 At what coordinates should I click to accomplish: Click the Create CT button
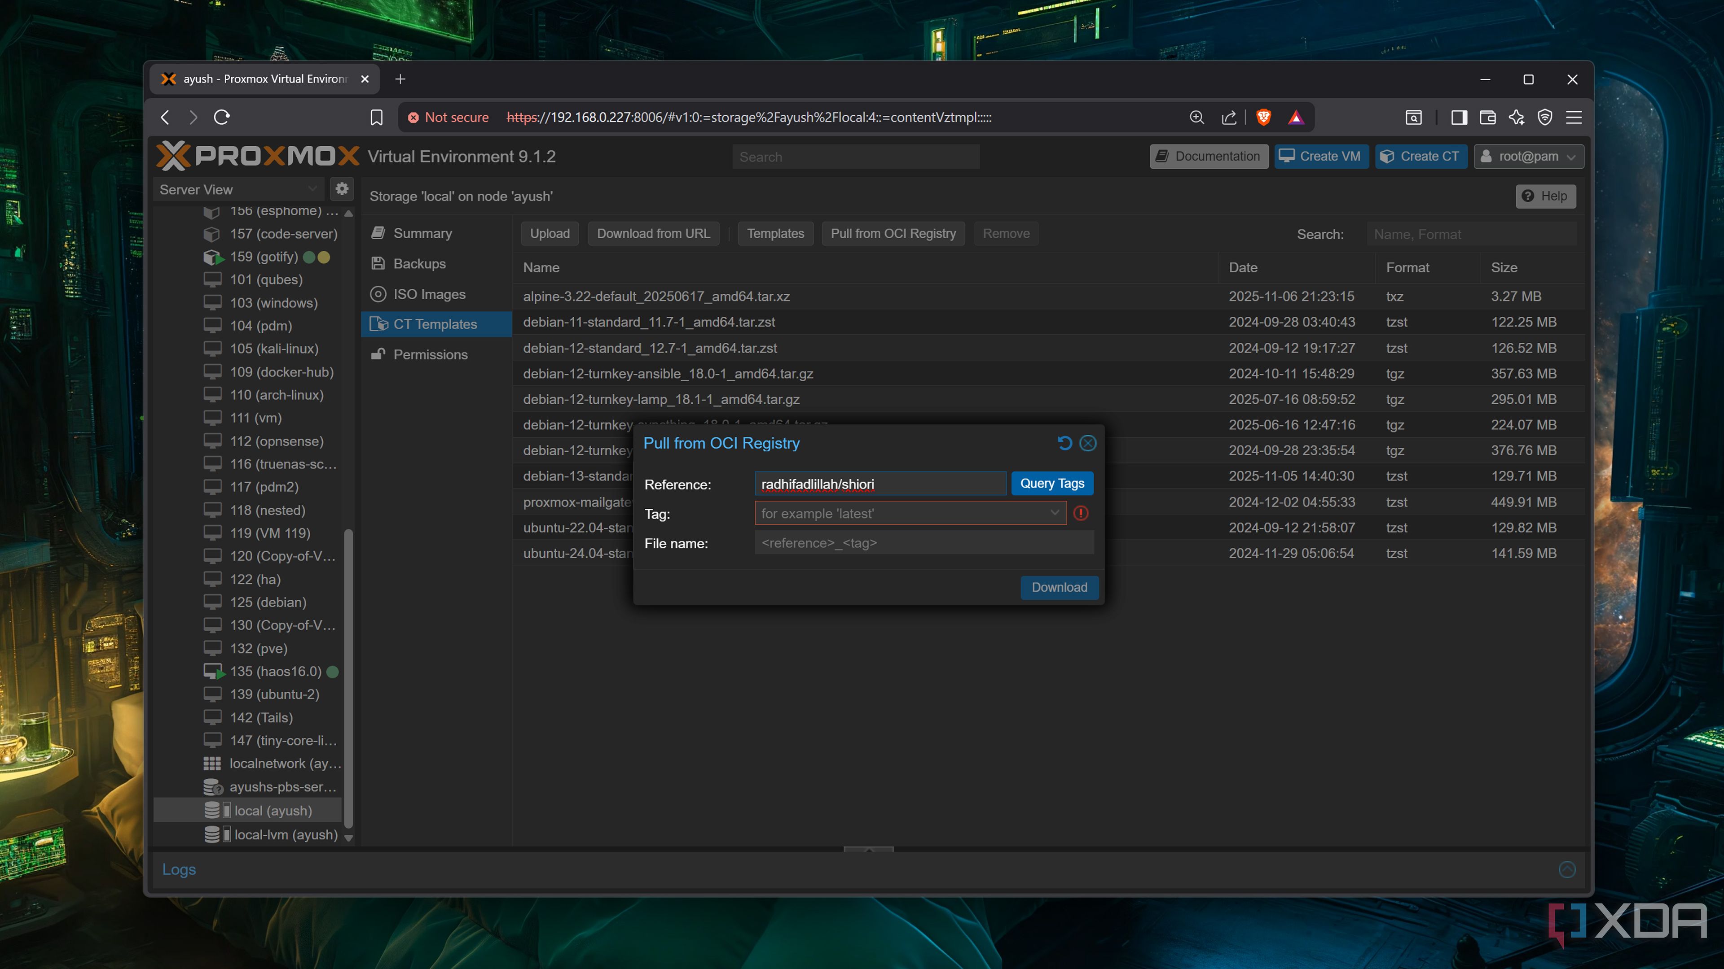coord(1421,157)
